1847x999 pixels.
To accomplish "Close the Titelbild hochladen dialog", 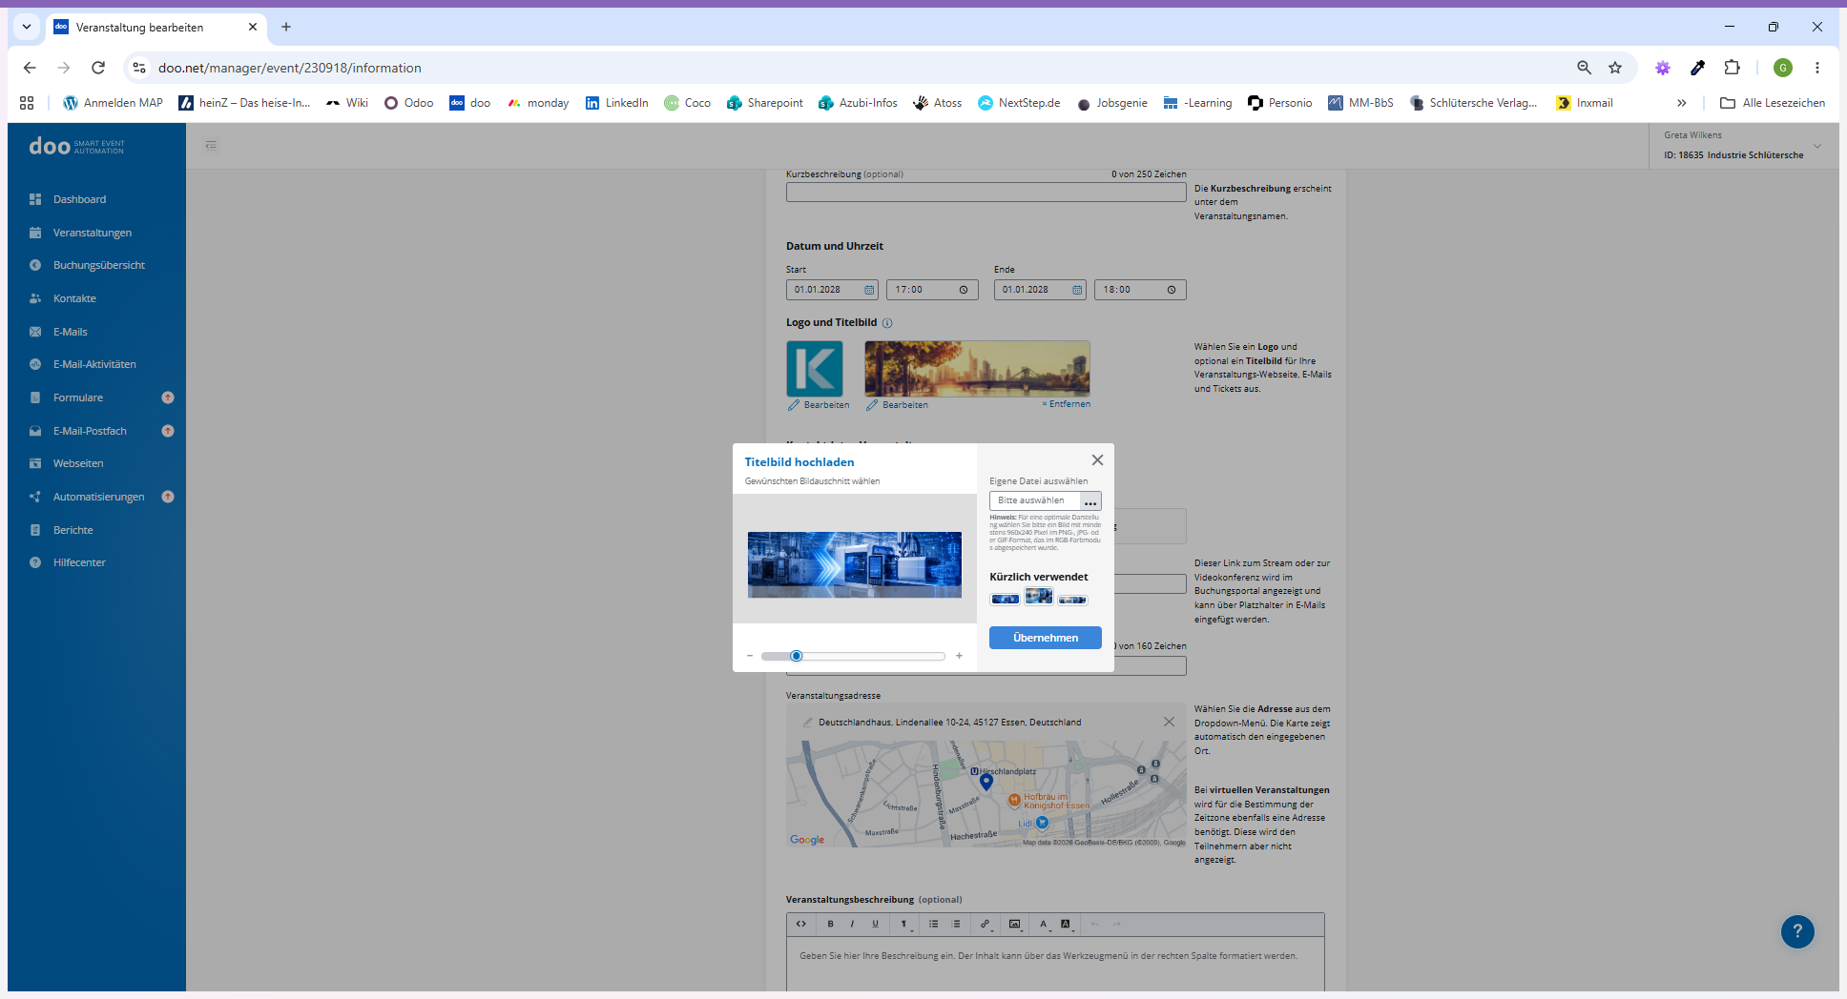I will tap(1097, 460).
